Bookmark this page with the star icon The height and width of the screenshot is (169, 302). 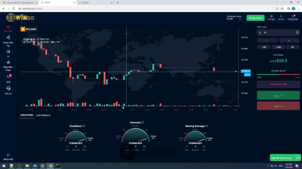pyautogui.click(x=282, y=8)
